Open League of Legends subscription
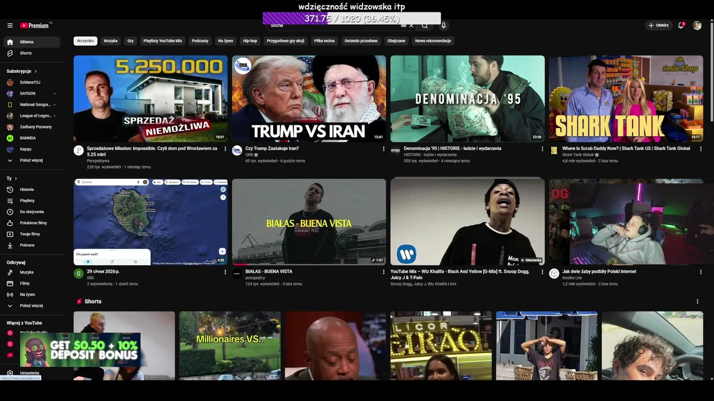The width and height of the screenshot is (714, 401). (x=32, y=116)
